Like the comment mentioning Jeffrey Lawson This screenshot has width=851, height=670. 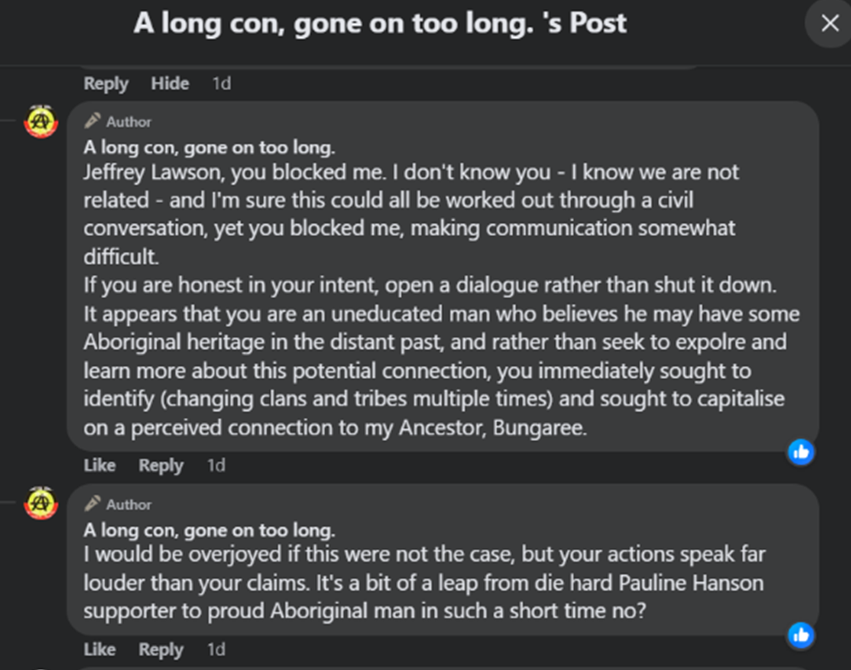coord(99,465)
